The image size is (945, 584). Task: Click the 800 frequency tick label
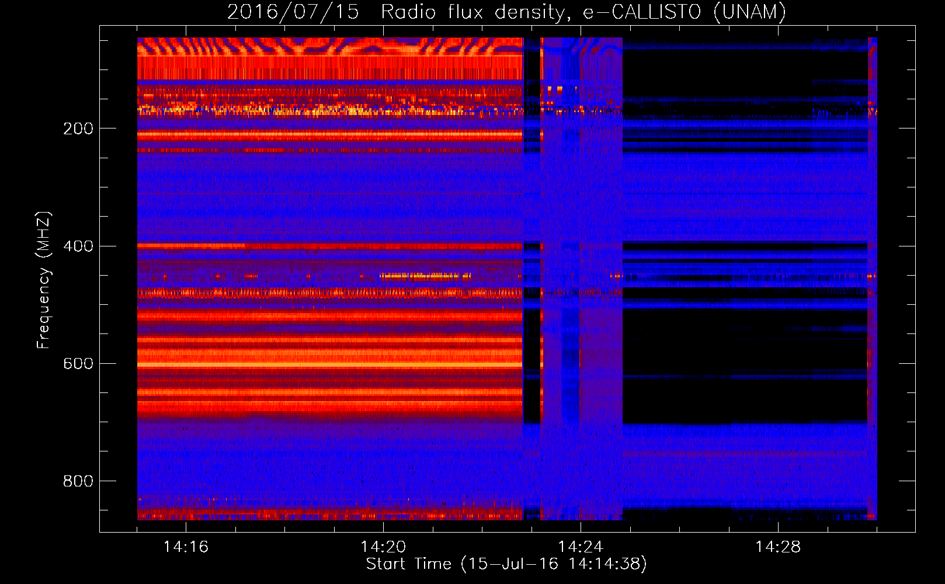[x=78, y=481]
